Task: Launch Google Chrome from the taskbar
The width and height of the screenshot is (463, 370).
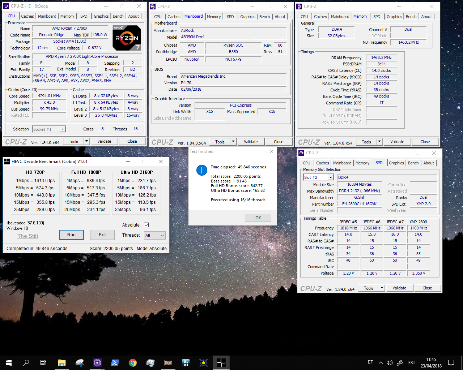Action: 133,362
